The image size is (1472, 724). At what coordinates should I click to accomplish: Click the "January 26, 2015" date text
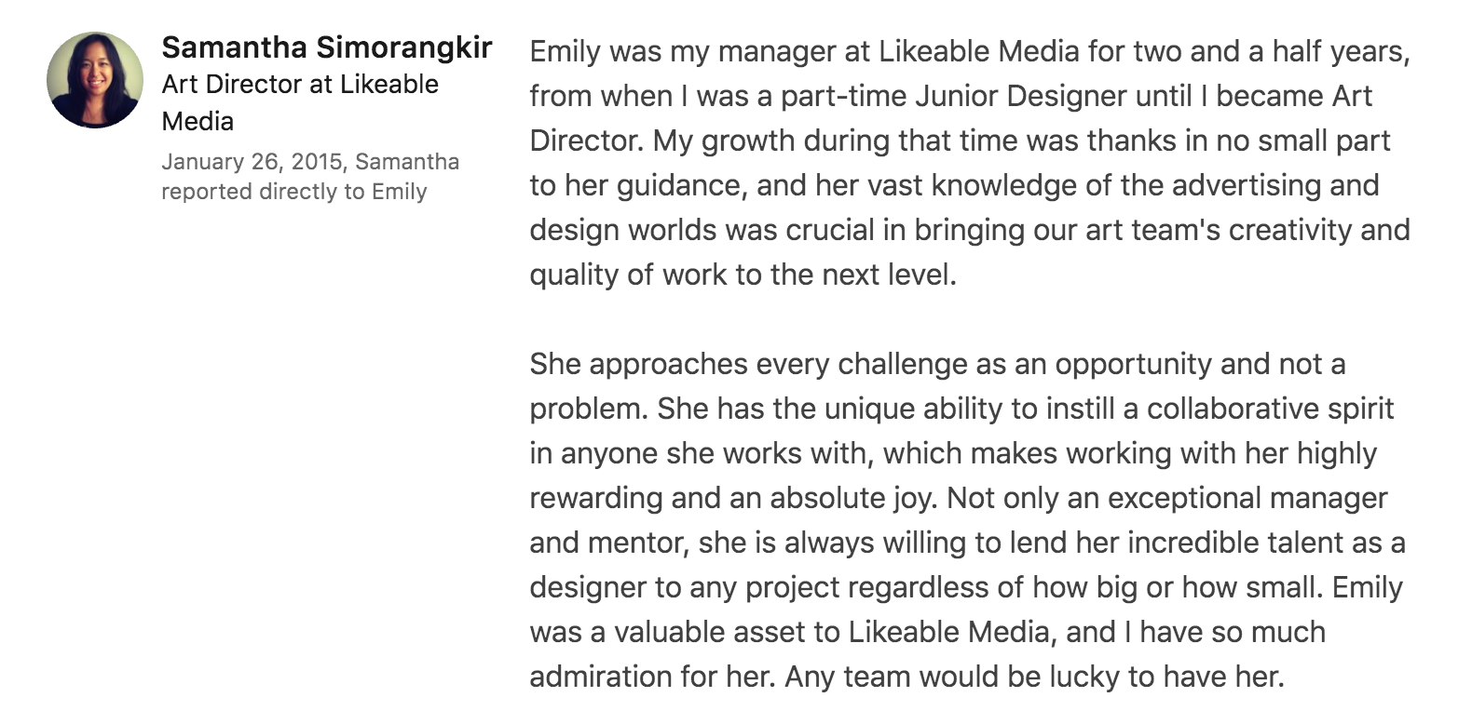252,162
